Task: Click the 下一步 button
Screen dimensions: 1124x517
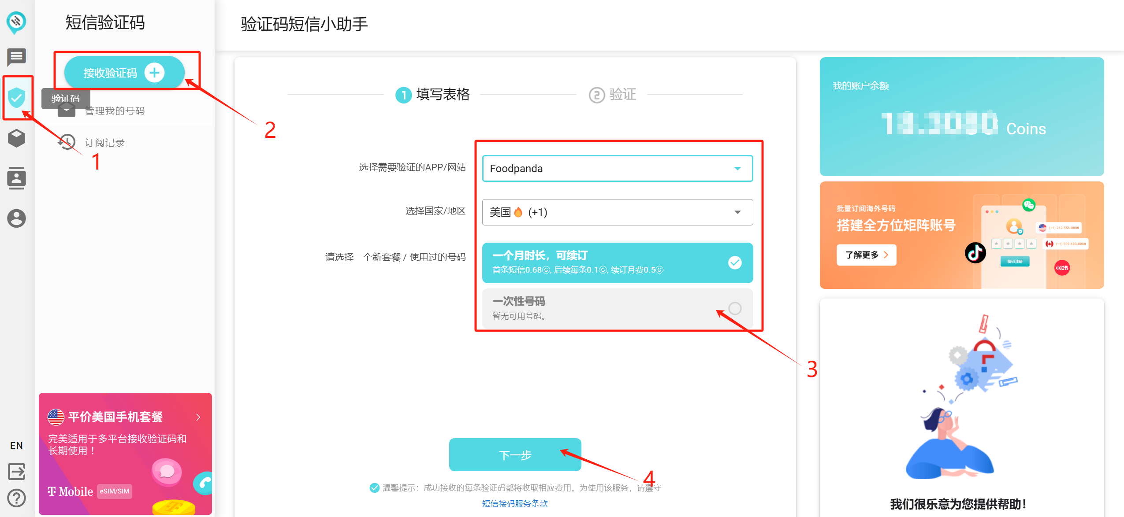Action: click(x=515, y=454)
